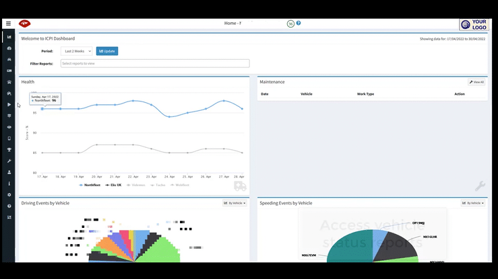498x279 pixels.
Task: Select the mobile device icon in sidebar
Action: point(9,138)
